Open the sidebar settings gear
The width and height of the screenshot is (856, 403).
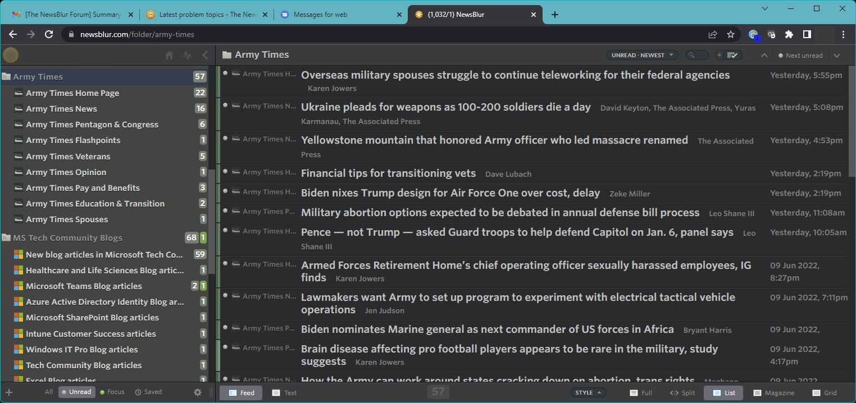coord(198,392)
